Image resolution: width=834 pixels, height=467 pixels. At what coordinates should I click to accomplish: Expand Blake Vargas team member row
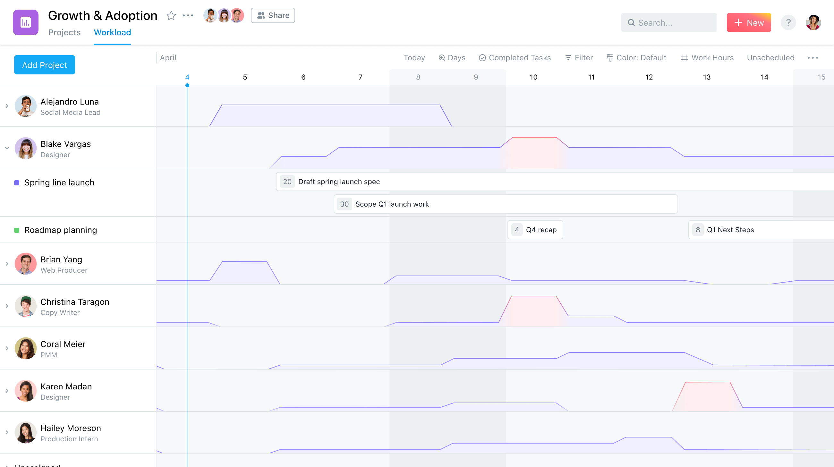[7, 149]
